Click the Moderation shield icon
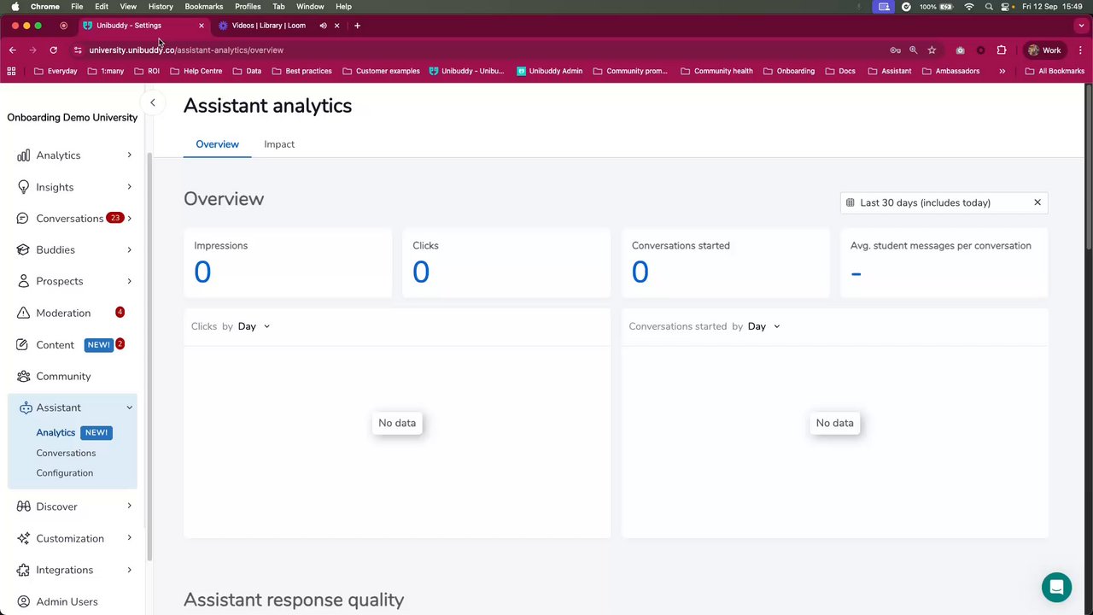The image size is (1093, 615). pyautogui.click(x=24, y=313)
